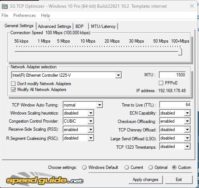Image resolution: width=199 pixels, height=188 pixels.
Task: Click the 30 Mbps speed label
Action: (136, 41)
